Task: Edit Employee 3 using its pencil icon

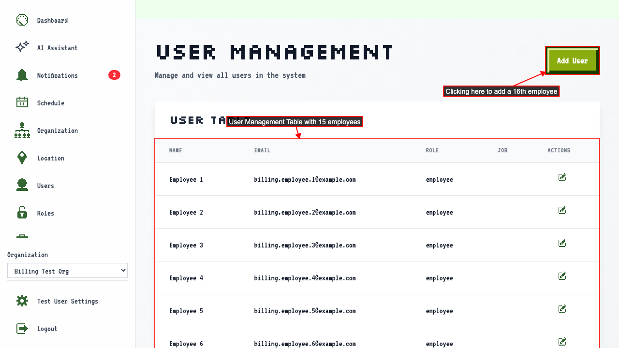Action: coord(562,244)
